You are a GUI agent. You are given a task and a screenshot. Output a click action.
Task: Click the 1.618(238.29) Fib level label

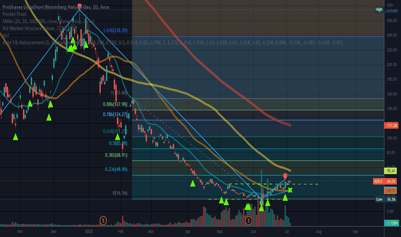(x=115, y=31)
